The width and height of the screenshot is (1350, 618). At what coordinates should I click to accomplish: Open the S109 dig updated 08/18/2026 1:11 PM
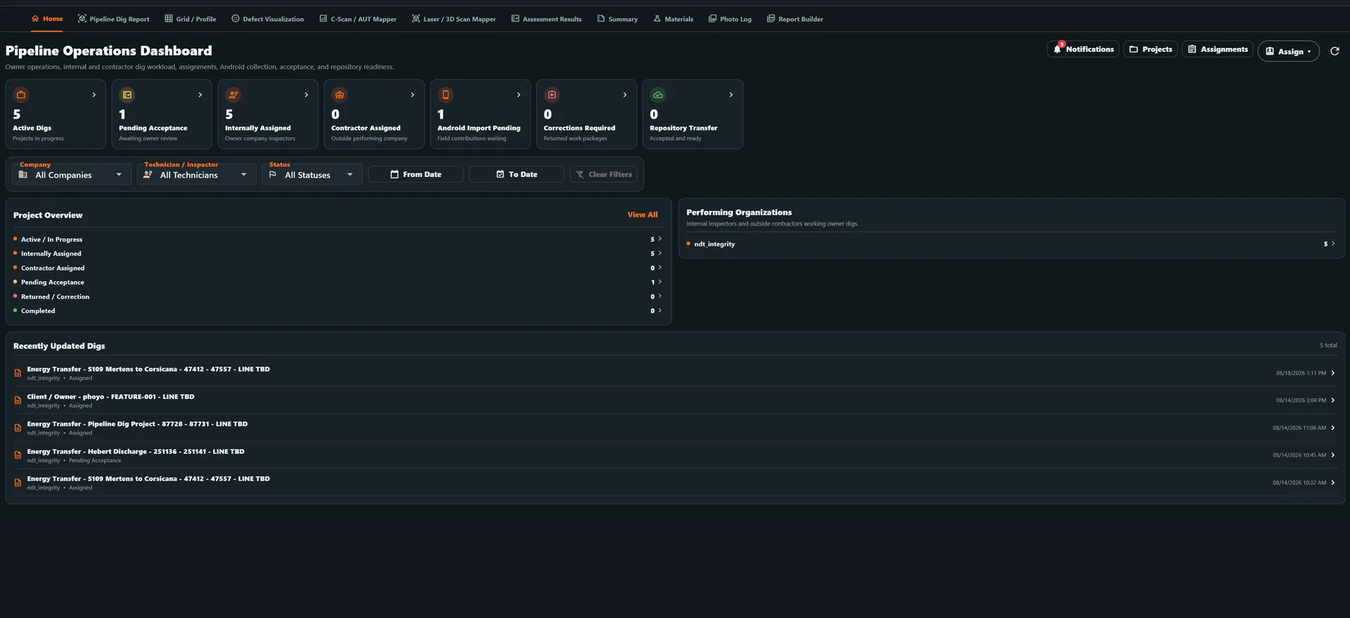coord(675,373)
